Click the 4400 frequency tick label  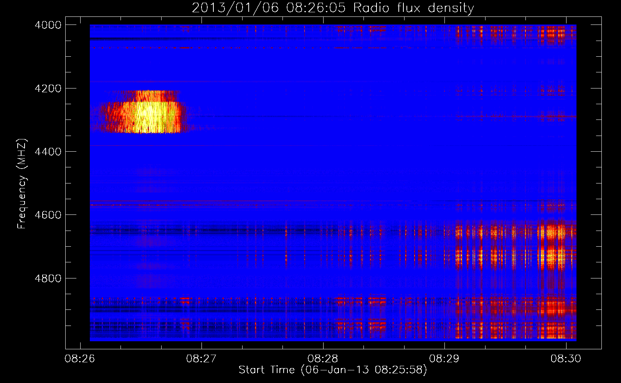[x=48, y=152]
